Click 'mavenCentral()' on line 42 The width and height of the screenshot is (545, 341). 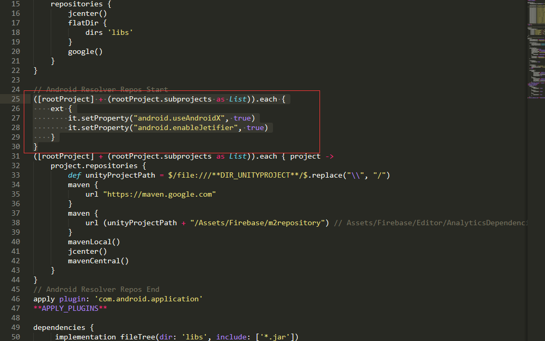(x=98, y=261)
